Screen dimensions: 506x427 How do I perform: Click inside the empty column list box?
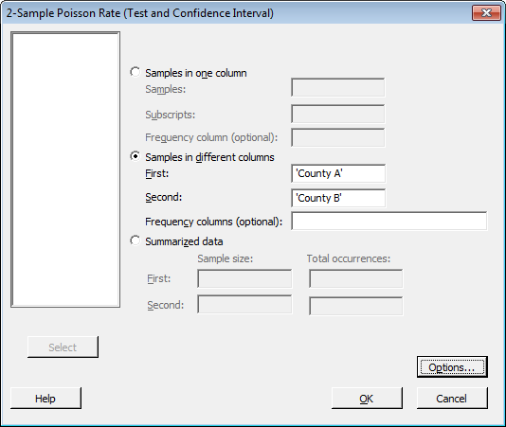coord(65,169)
